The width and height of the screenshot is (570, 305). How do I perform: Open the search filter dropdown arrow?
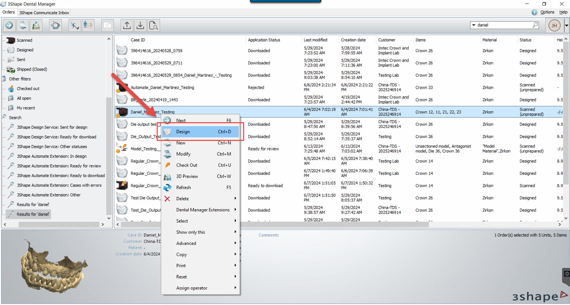pyautogui.click(x=474, y=25)
